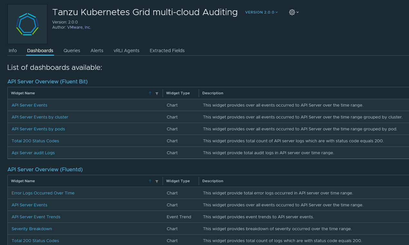Open API Server Events widget in Fluentd table
The height and width of the screenshot is (245, 409).
(x=29, y=205)
